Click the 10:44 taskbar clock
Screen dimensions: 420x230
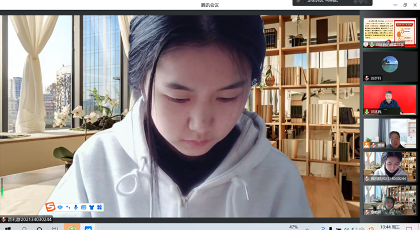click(390, 227)
